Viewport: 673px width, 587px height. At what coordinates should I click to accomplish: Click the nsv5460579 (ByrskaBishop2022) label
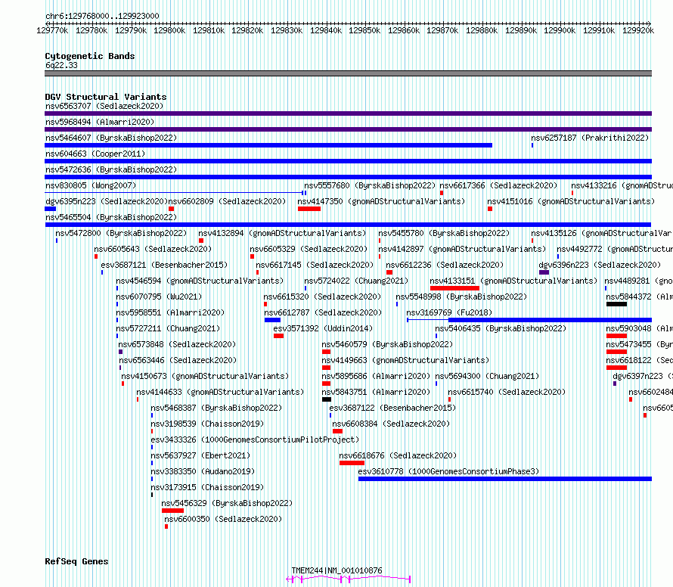387,344
